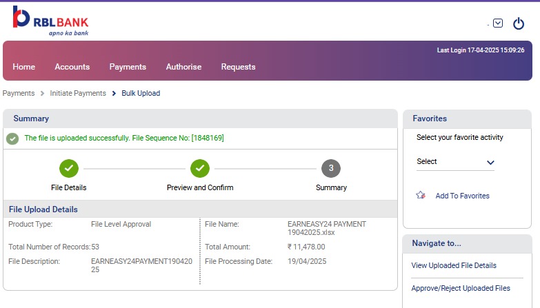Viewport: 540px width, 308px height.
Task: Click the Last Login timestamp text
Action: [481, 50]
